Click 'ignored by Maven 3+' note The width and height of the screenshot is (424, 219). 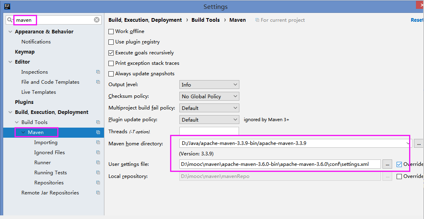pos(266,120)
